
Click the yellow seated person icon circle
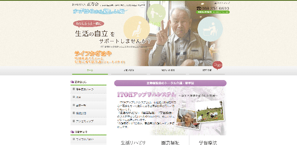(x=137, y=29)
